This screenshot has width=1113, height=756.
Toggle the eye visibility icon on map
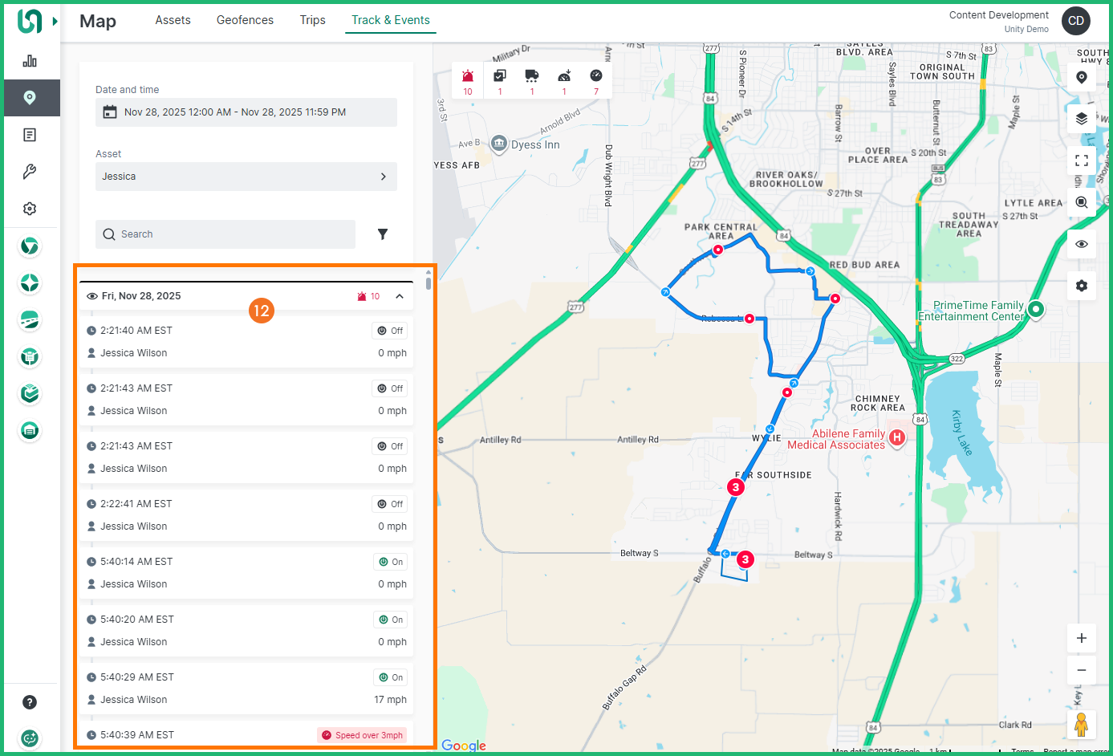click(x=1081, y=244)
